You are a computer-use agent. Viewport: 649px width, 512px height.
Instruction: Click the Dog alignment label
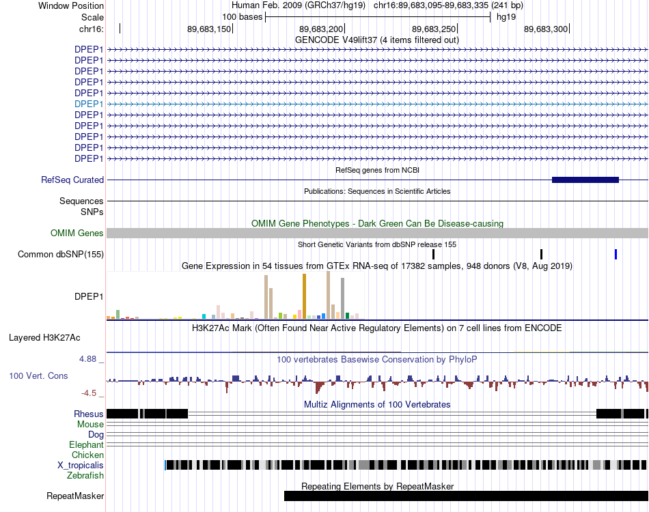[x=96, y=435]
